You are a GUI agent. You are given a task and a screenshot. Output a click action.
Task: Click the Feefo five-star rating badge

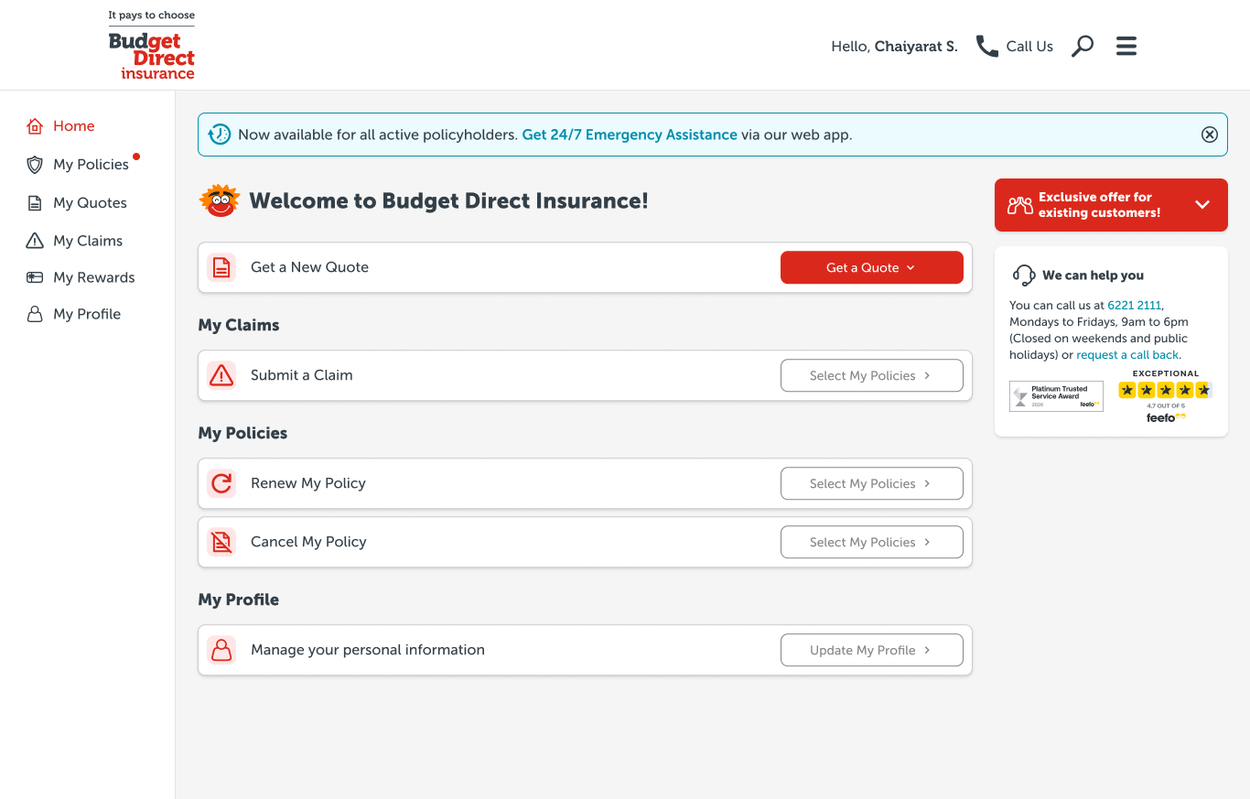1165,396
